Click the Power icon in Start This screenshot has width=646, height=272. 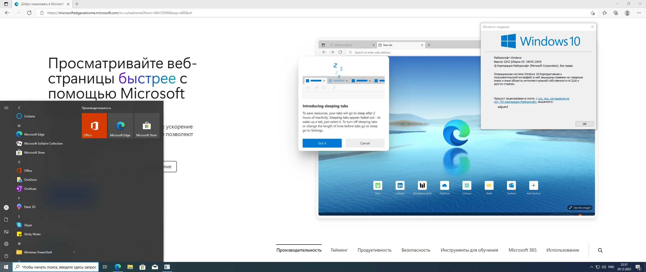pos(6,256)
